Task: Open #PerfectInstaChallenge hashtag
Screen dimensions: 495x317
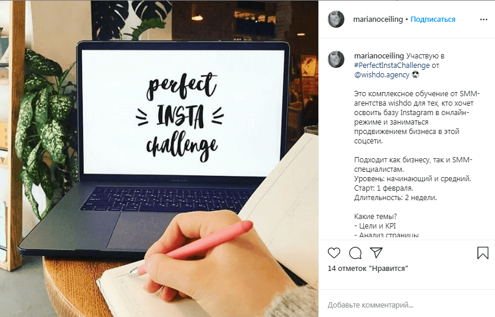Action: pos(392,66)
